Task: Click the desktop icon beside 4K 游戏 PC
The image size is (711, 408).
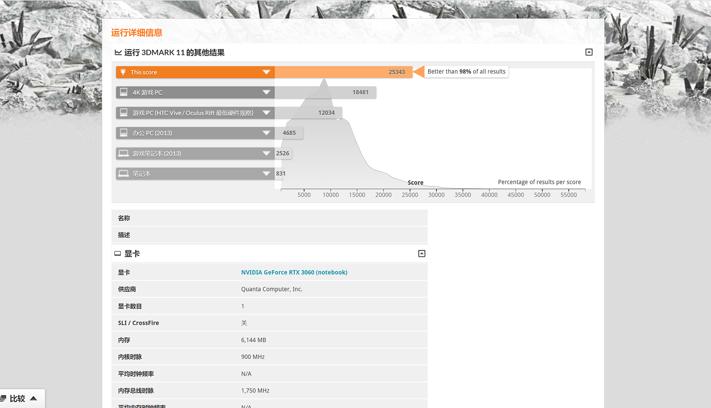Action: [124, 92]
